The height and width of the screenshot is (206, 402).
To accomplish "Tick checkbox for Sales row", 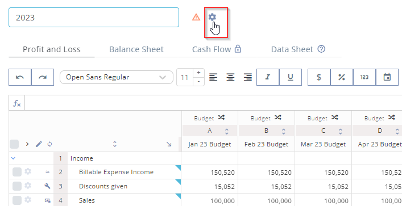I will coord(17,200).
